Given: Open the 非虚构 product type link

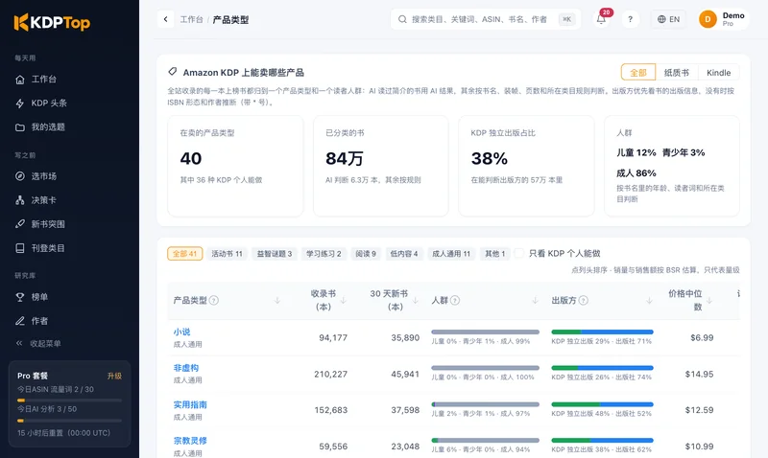Looking at the screenshot, I should [x=186, y=368].
